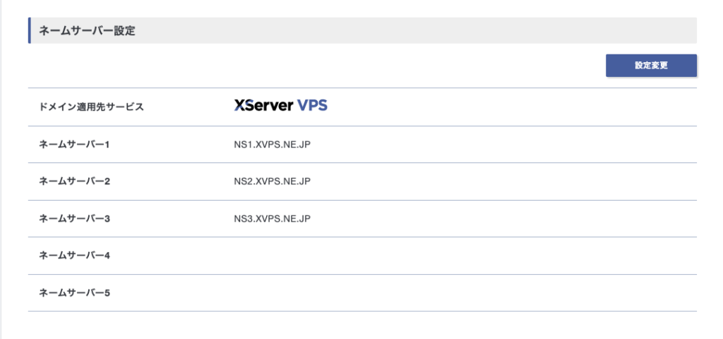The width and height of the screenshot is (723, 339).
Task: Select the ネームサーバー設定 heading text
Action: tap(87, 31)
